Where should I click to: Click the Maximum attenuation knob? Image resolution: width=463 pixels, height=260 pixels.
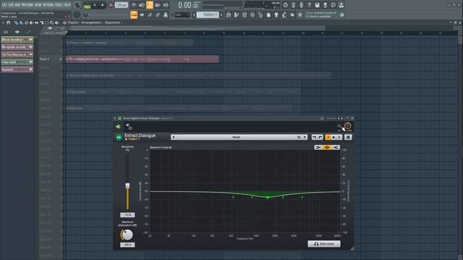(x=127, y=235)
